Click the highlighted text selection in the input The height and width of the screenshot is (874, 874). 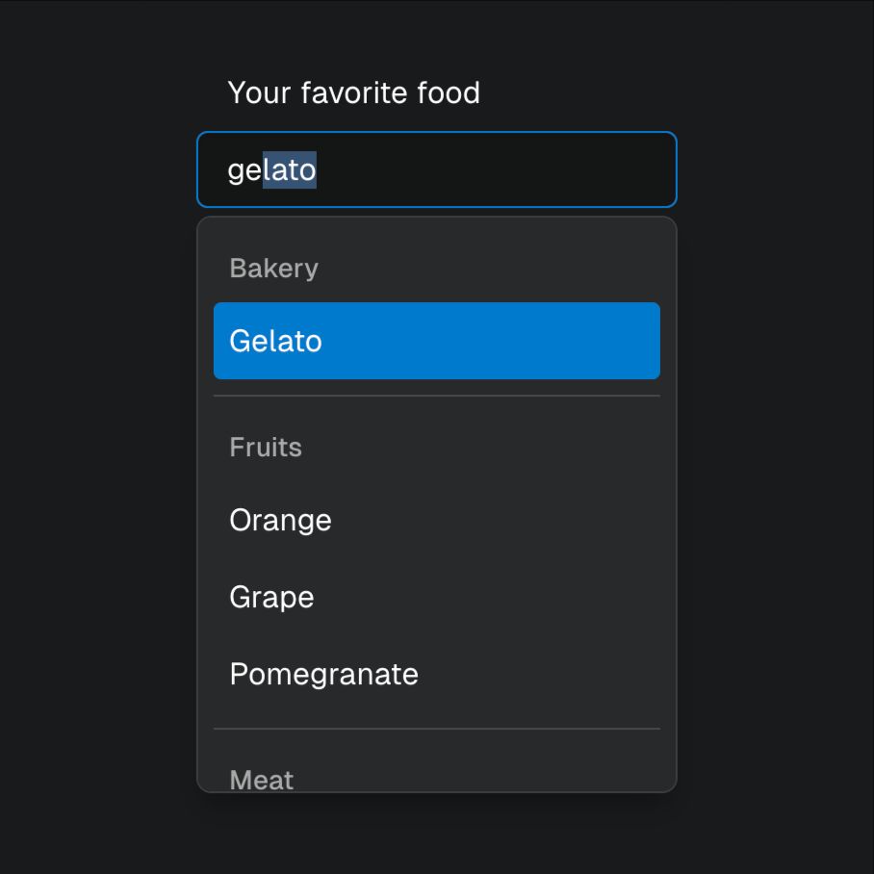coord(289,169)
